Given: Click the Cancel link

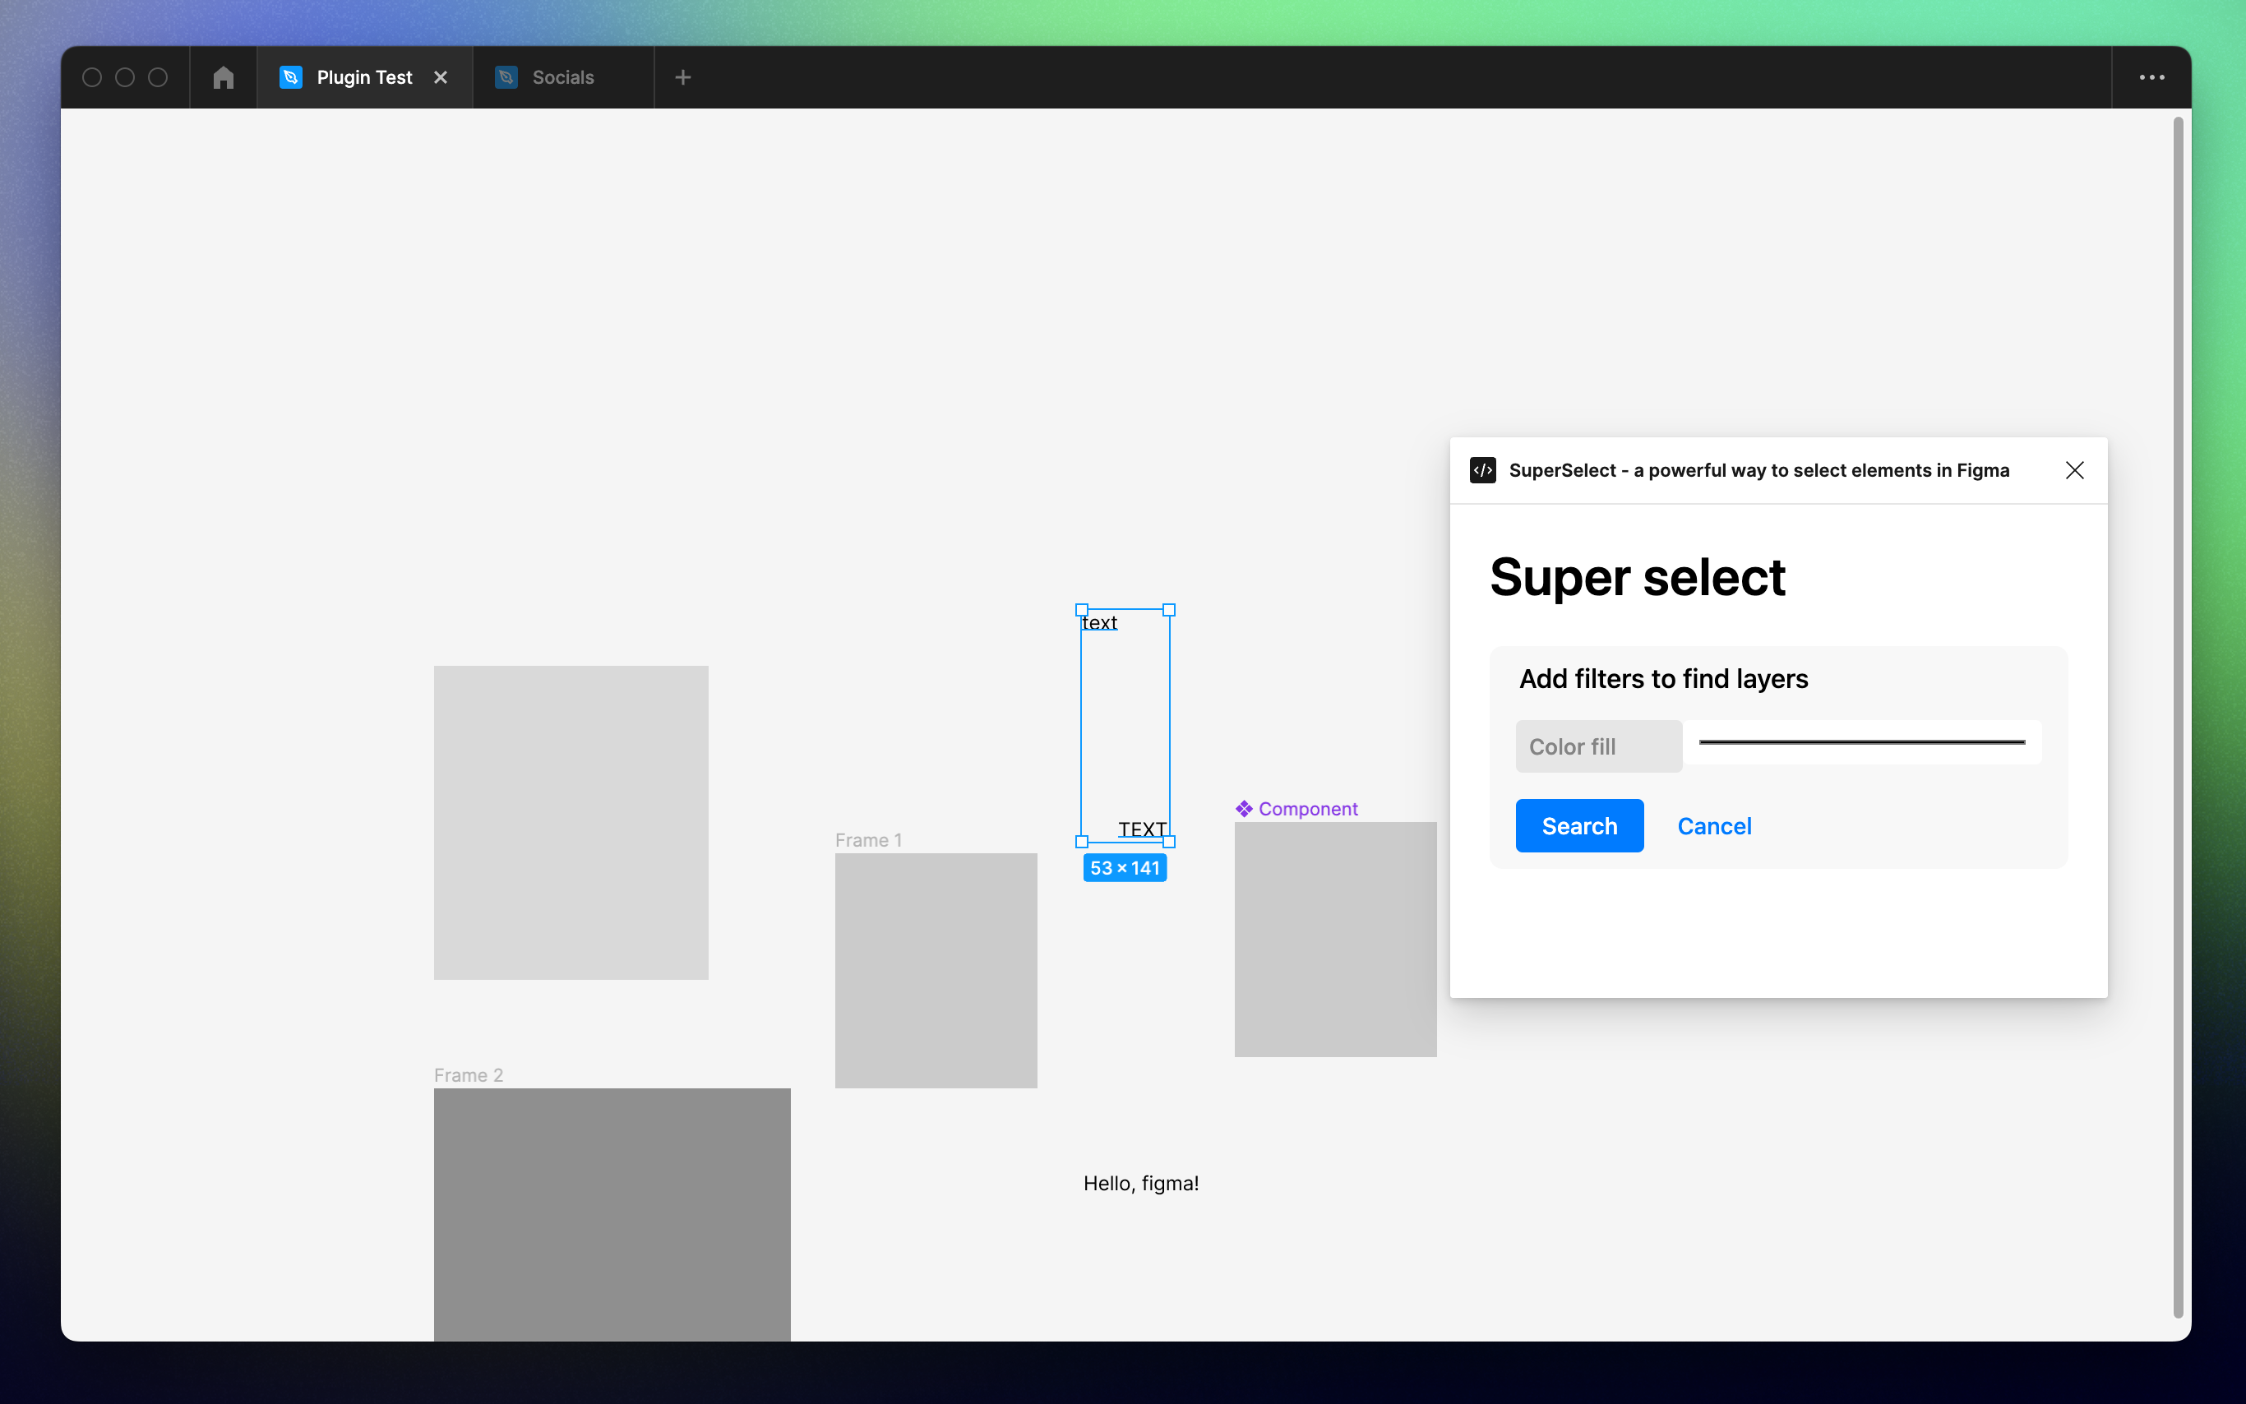Looking at the screenshot, I should coord(1714,825).
